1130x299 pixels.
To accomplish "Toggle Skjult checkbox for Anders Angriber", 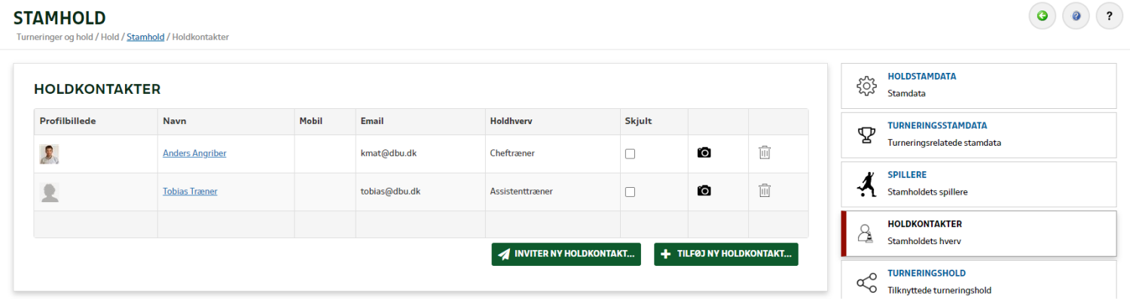I will pyautogui.click(x=631, y=154).
